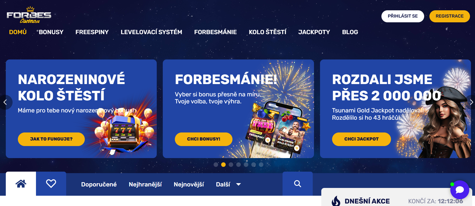The image size is (475, 206).
Task: Open the Freespiny menu item
Action: [92, 32]
